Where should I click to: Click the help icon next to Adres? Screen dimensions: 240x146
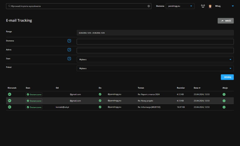(69, 50)
